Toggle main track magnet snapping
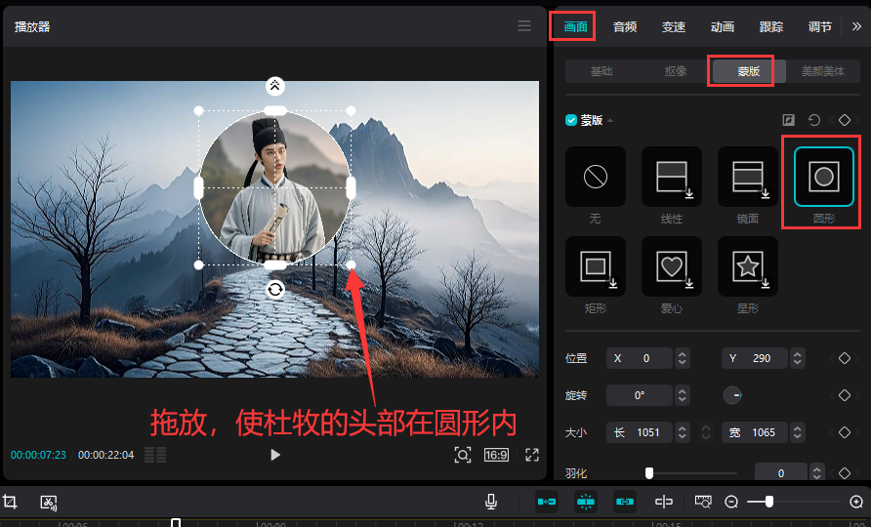 [x=547, y=502]
